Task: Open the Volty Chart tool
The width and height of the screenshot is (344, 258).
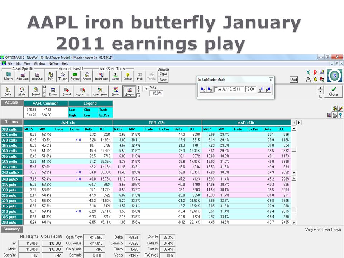Action: click(x=37, y=77)
